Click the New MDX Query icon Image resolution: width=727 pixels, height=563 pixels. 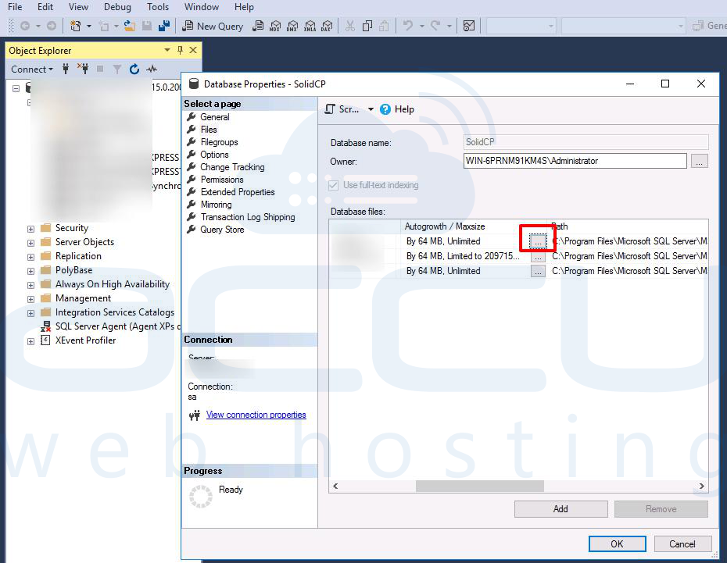(x=275, y=26)
